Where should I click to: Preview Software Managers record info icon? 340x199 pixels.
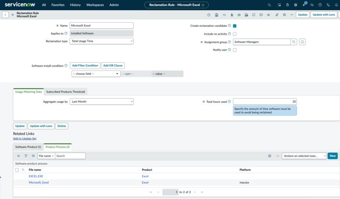[302, 42]
